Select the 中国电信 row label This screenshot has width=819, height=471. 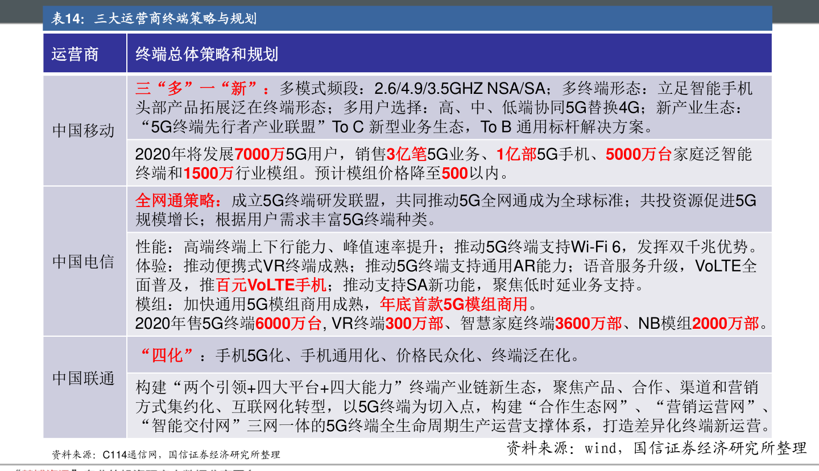tap(84, 261)
